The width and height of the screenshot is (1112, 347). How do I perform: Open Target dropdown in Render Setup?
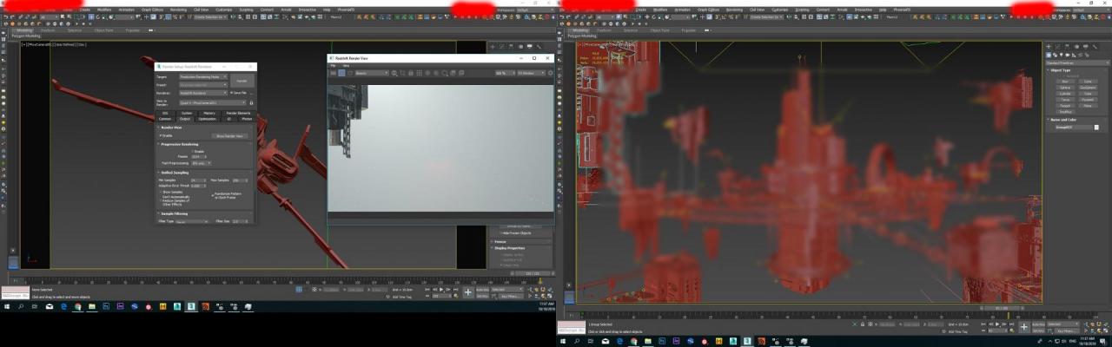(203, 77)
